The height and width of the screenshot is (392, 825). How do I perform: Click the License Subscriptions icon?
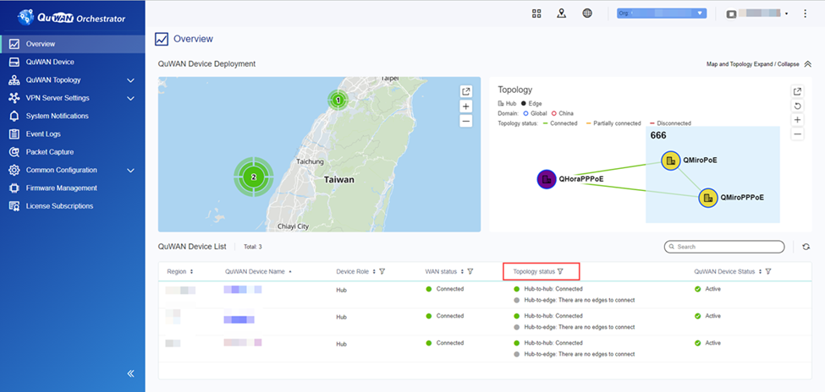click(x=14, y=206)
